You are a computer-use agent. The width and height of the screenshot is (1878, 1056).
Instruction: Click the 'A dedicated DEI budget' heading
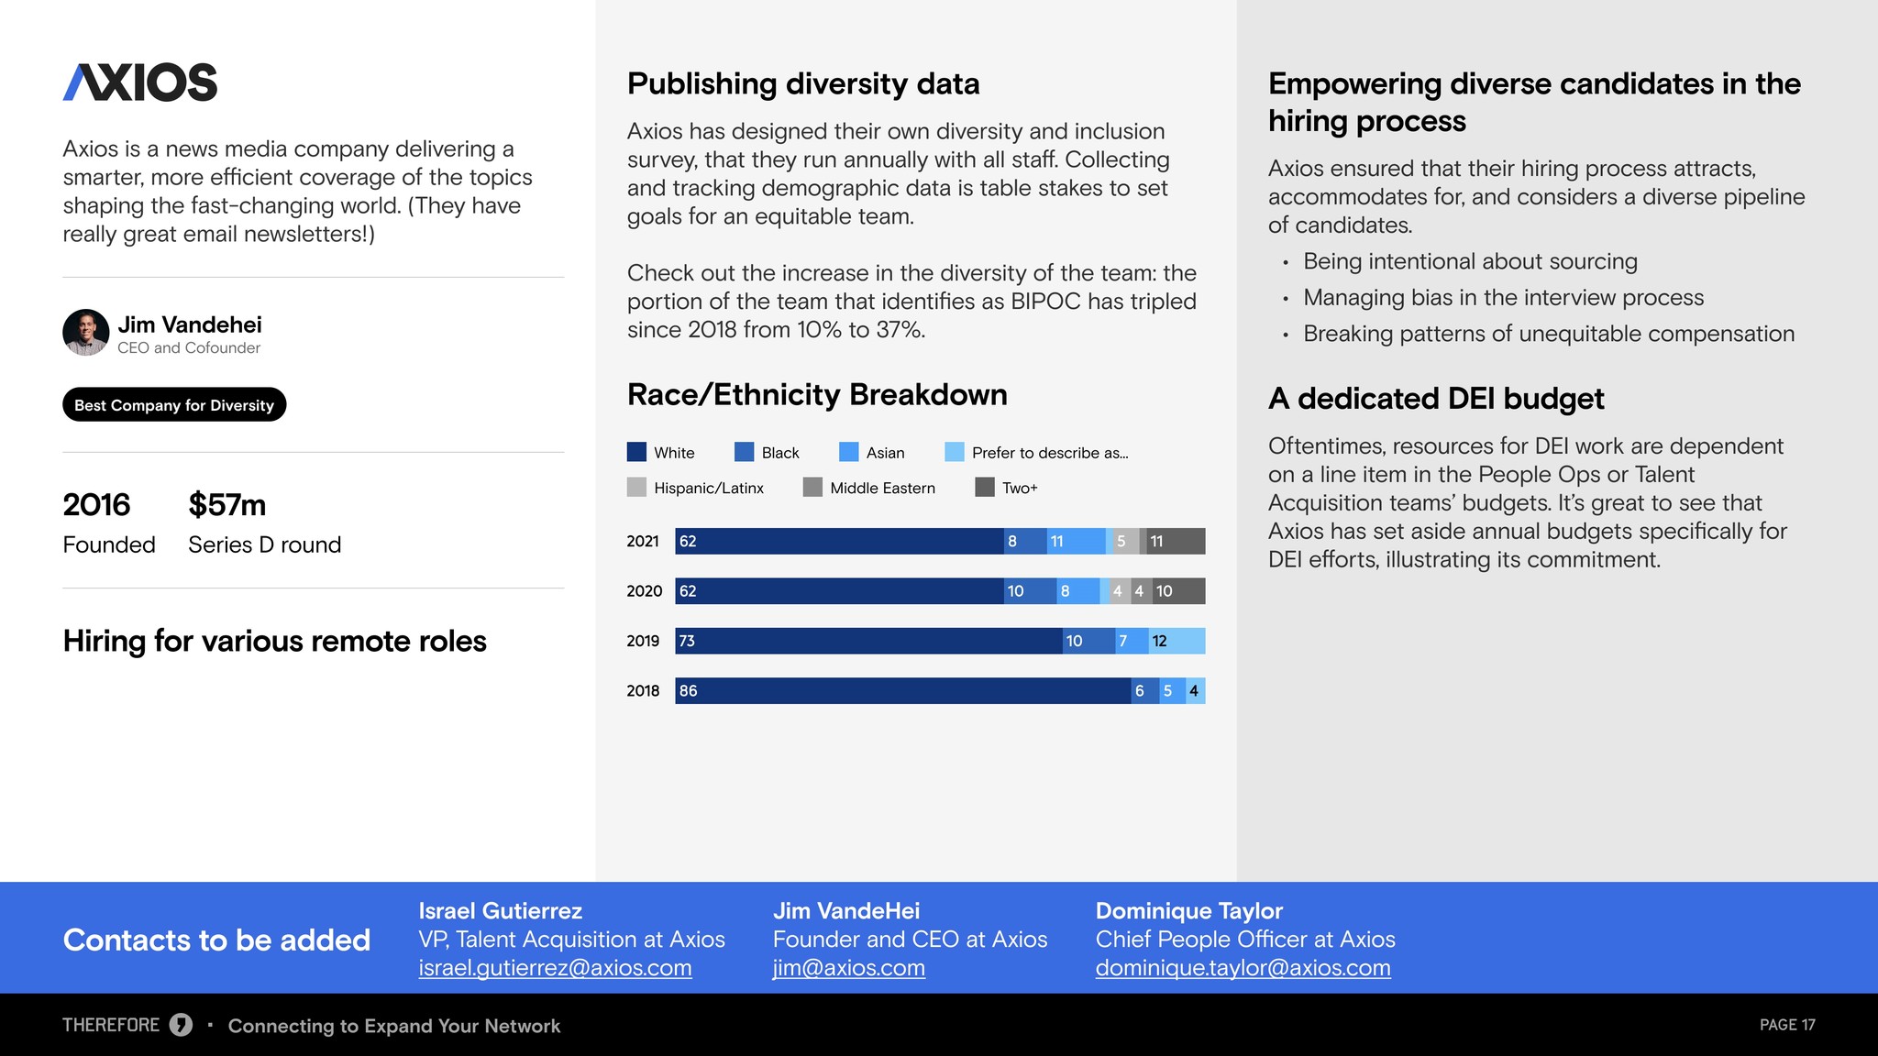[x=1436, y=399]
